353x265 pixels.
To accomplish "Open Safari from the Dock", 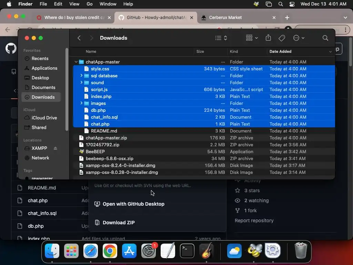I will point(91,251).
